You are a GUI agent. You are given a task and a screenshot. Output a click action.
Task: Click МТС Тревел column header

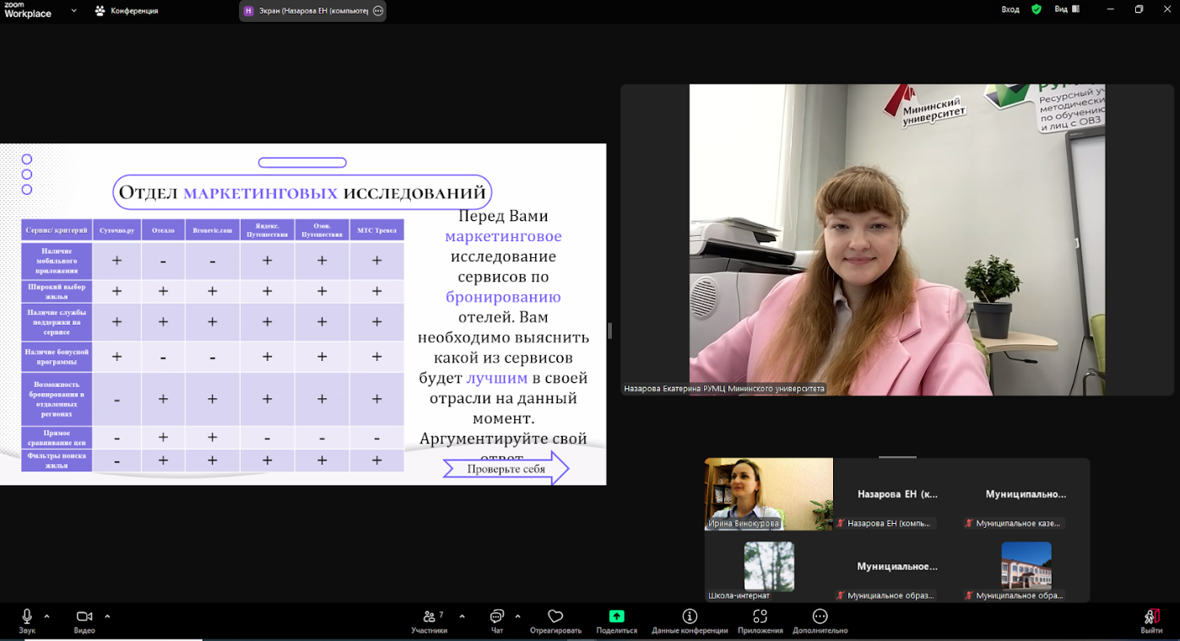tap(376, 229)
